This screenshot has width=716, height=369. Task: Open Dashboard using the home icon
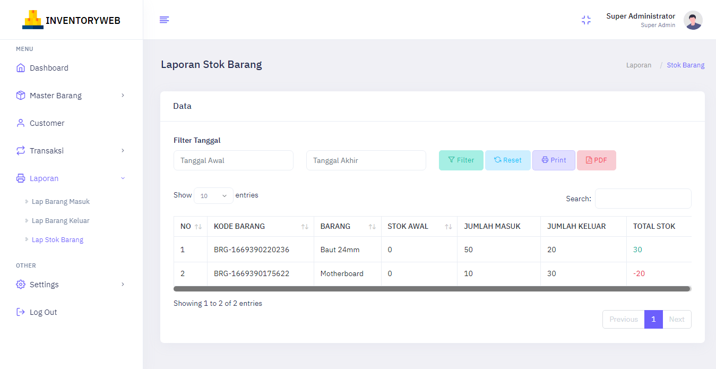coord(20,67)
